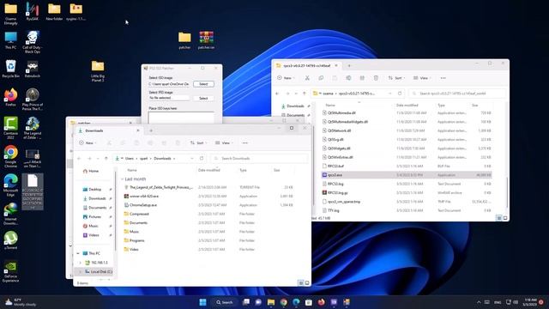Select the Firefox desktop shortcut
549x309 pixels.
pyautogui.click(x=10, y=97)
